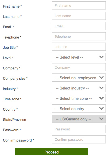Screen dimensions: 112x157
Task: Open the Select level dropdown
Action: tap(79, 57)
